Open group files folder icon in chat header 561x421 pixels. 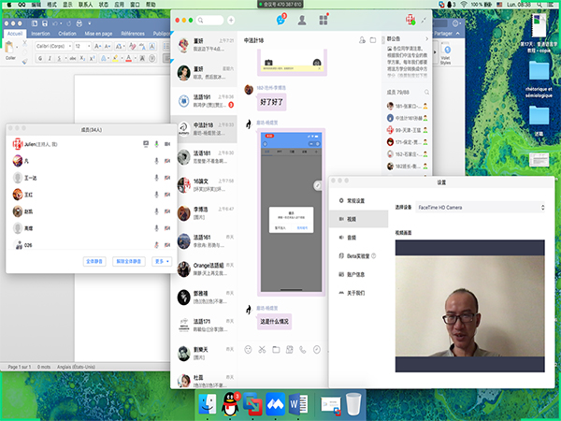tap(373, 40)
